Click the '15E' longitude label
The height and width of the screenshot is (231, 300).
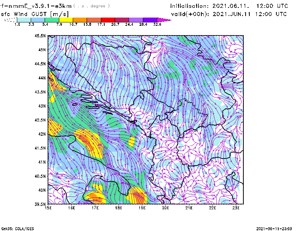coord(48,208)
